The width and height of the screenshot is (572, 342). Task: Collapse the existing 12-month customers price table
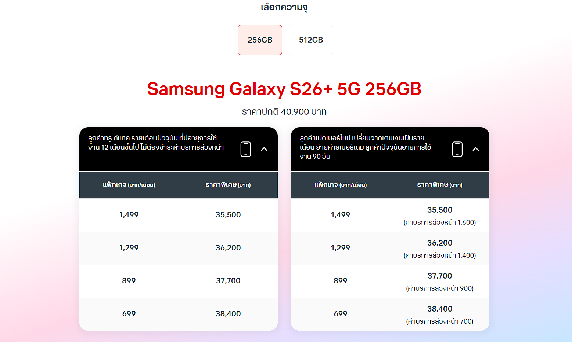(x=264, y=149)
